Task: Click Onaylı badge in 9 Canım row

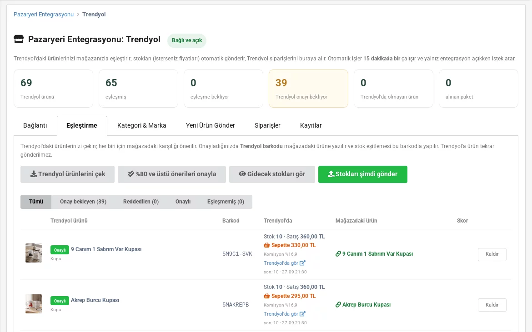Action: [x=60, y=250]
